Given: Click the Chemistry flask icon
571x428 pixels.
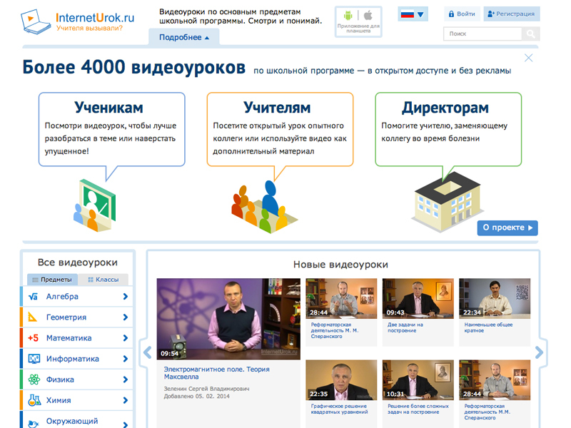Looking at the screenshot, I should point(34,400).
